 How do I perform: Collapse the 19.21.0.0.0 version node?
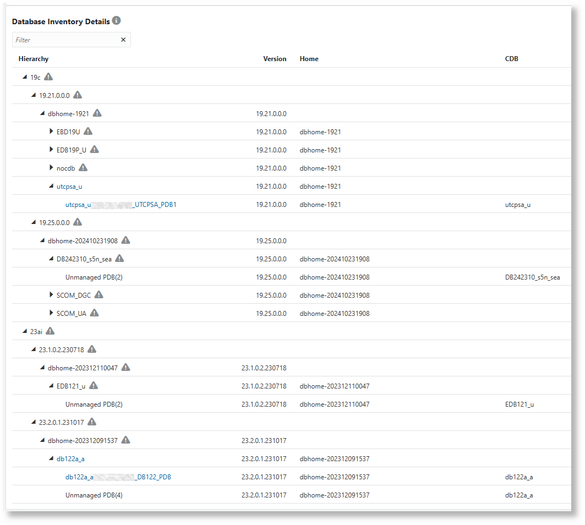click(x=34, y=95)
